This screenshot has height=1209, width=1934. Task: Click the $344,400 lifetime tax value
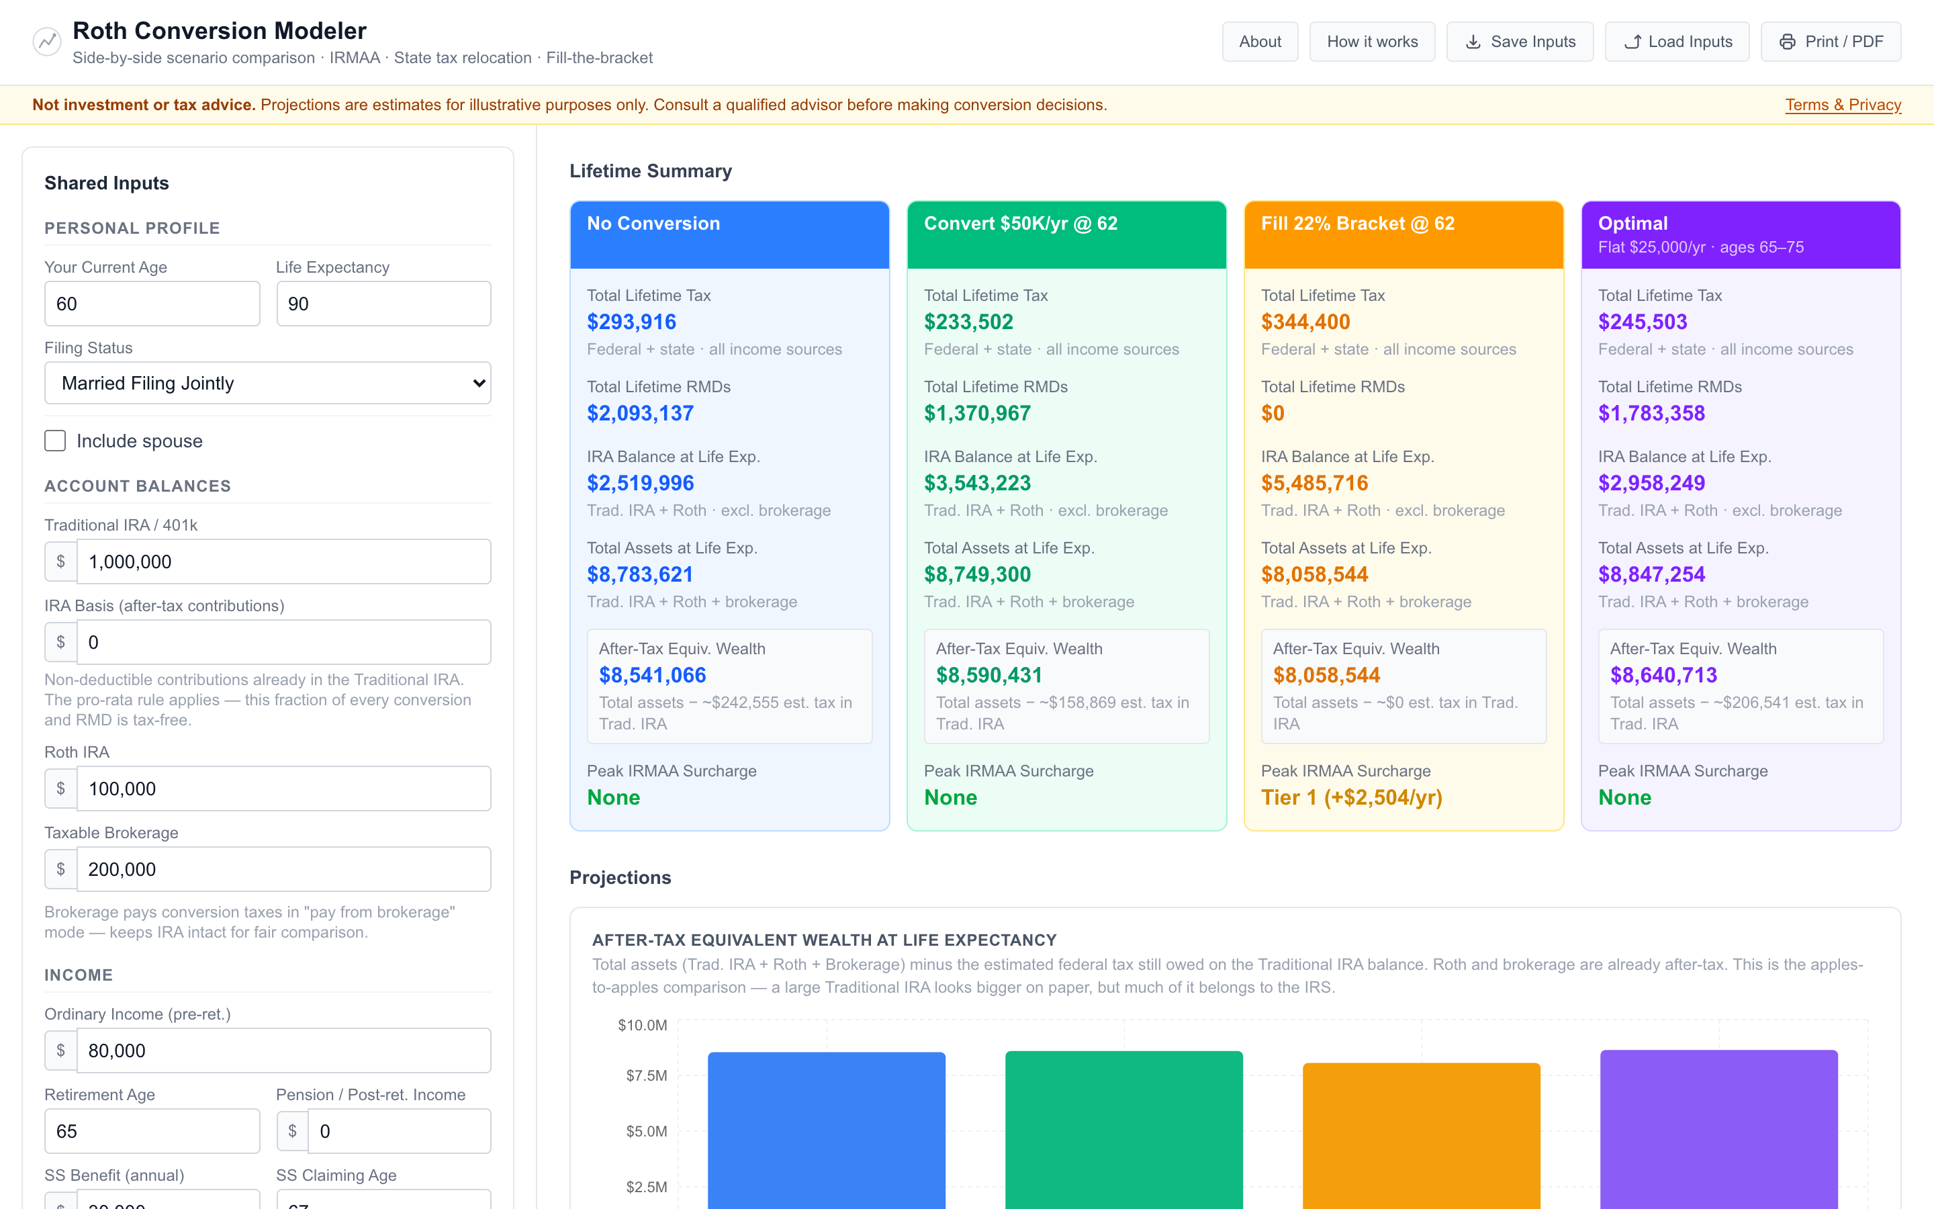coord(1306,322)
